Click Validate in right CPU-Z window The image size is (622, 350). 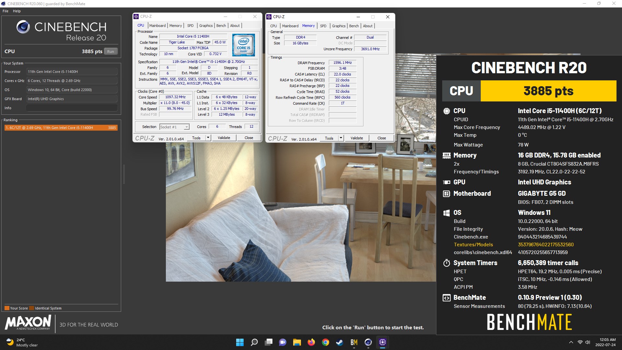tap(357, 138)
